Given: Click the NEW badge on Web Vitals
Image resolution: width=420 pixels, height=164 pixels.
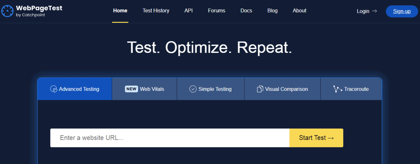Looking at the screenshot, I should (131, 89).
